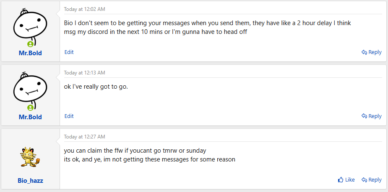Screen dimensions: 388x192
Task: Click Mr.Bold's avatar on the 12:13 AM post
Action: click(x=30, y=90)
